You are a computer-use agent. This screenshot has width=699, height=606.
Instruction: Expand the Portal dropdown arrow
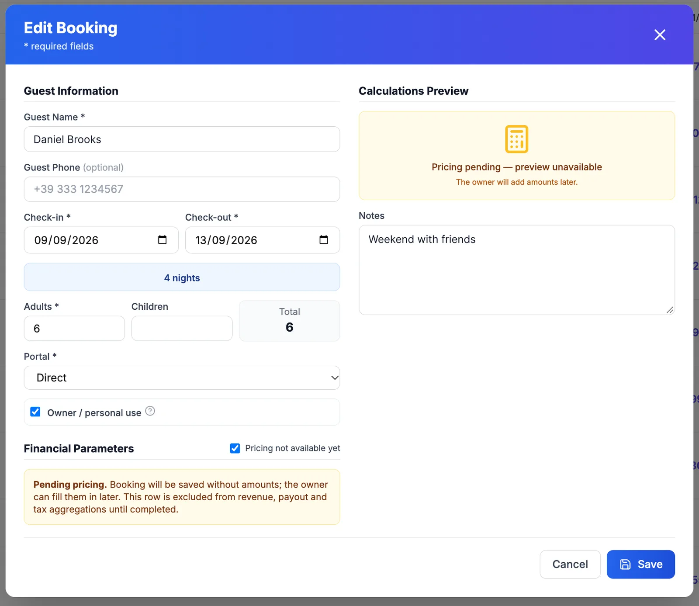click(x=335, y=378)
